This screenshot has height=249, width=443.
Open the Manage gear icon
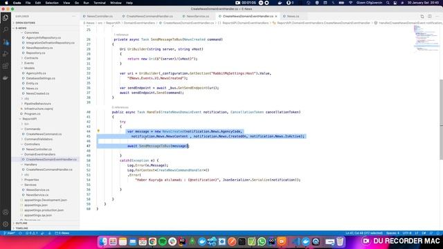point(6,224)
